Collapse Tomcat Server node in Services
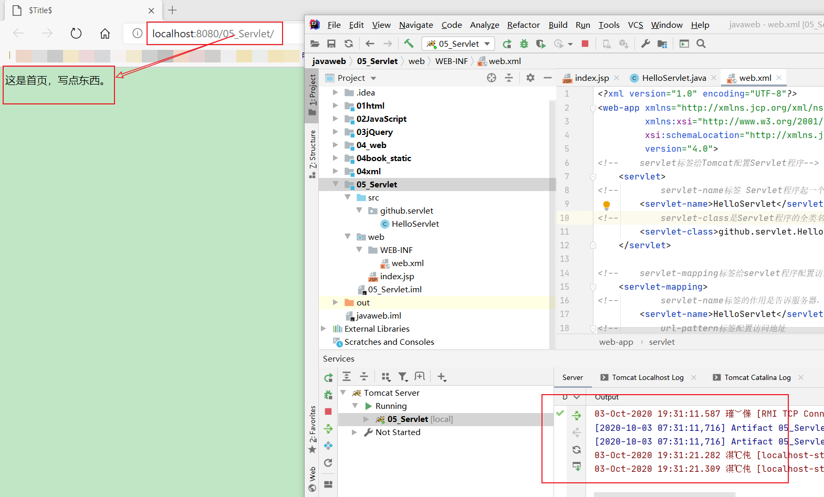 point(343,393)
